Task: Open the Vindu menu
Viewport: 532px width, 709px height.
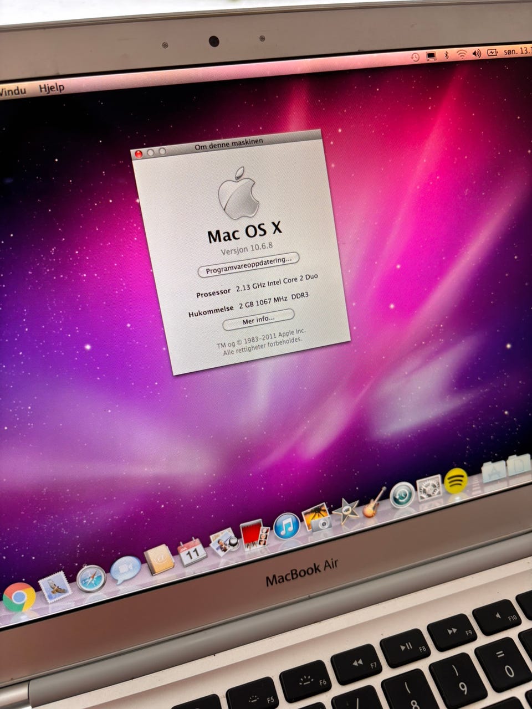Action: 12,91
